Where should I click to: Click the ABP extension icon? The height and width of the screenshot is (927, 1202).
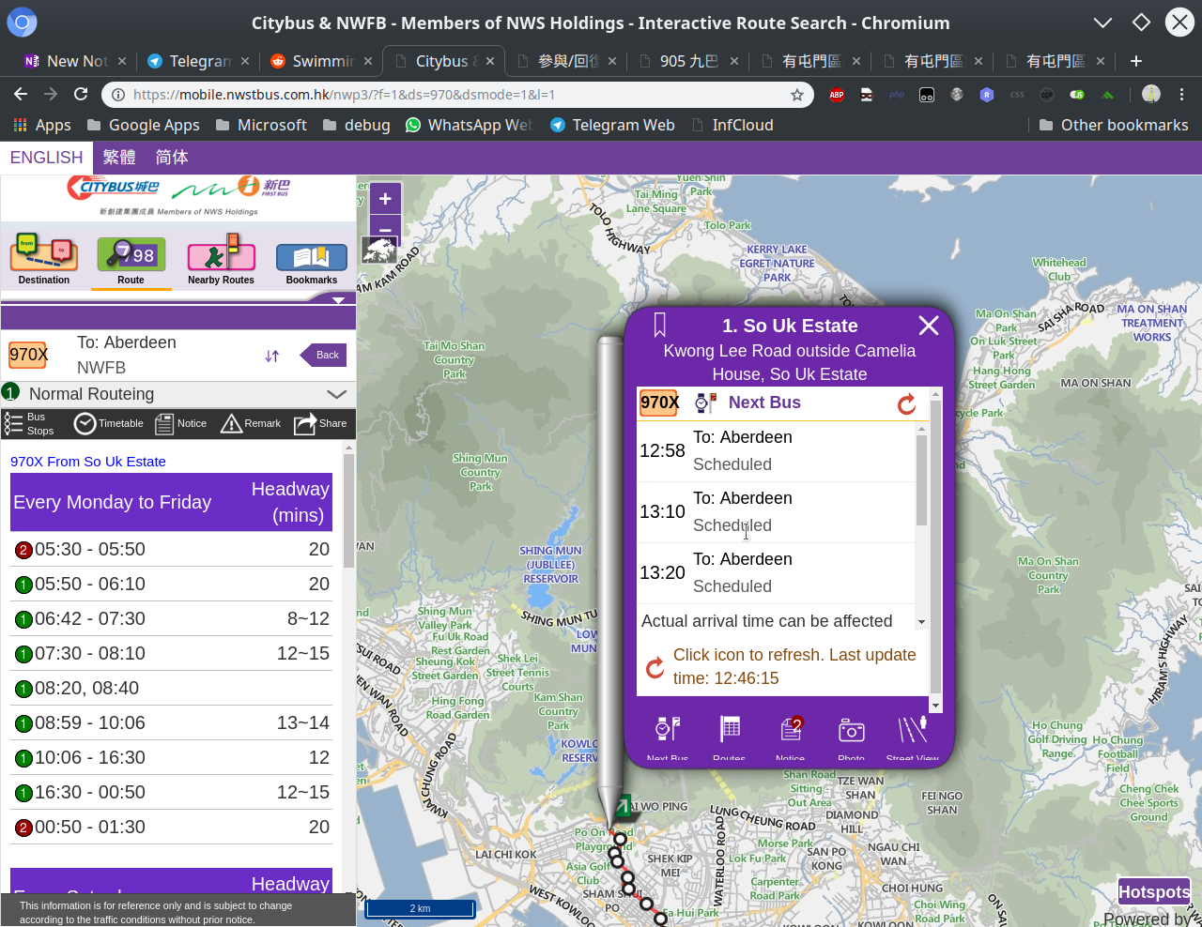(837, 95)
